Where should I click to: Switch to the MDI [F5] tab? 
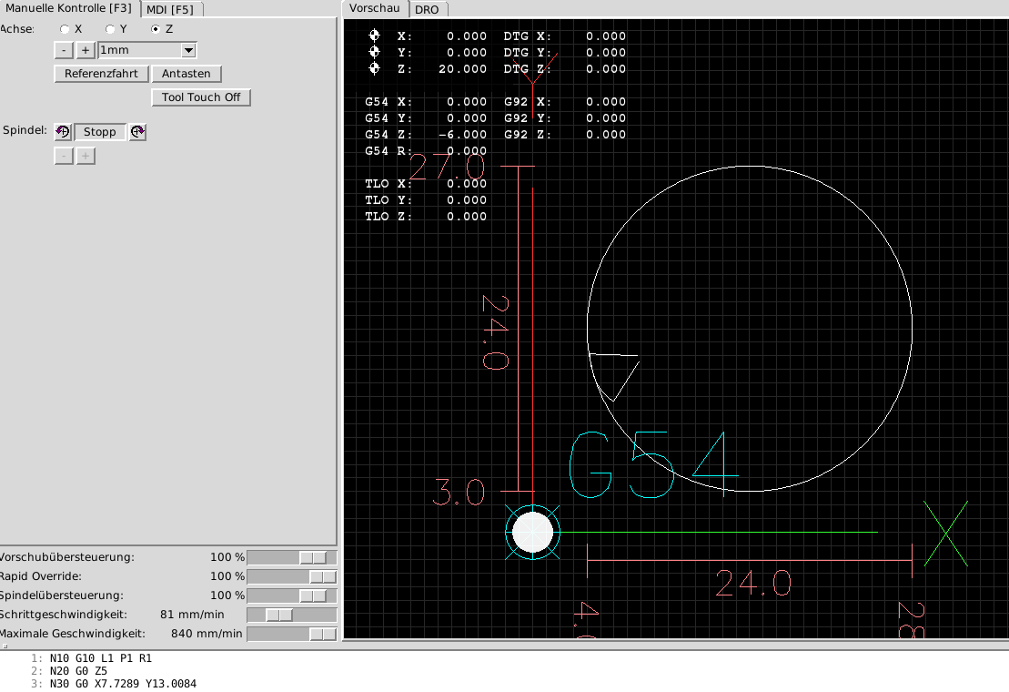[172, 9]
